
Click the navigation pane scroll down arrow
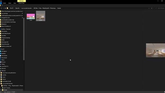coord(24,90)
